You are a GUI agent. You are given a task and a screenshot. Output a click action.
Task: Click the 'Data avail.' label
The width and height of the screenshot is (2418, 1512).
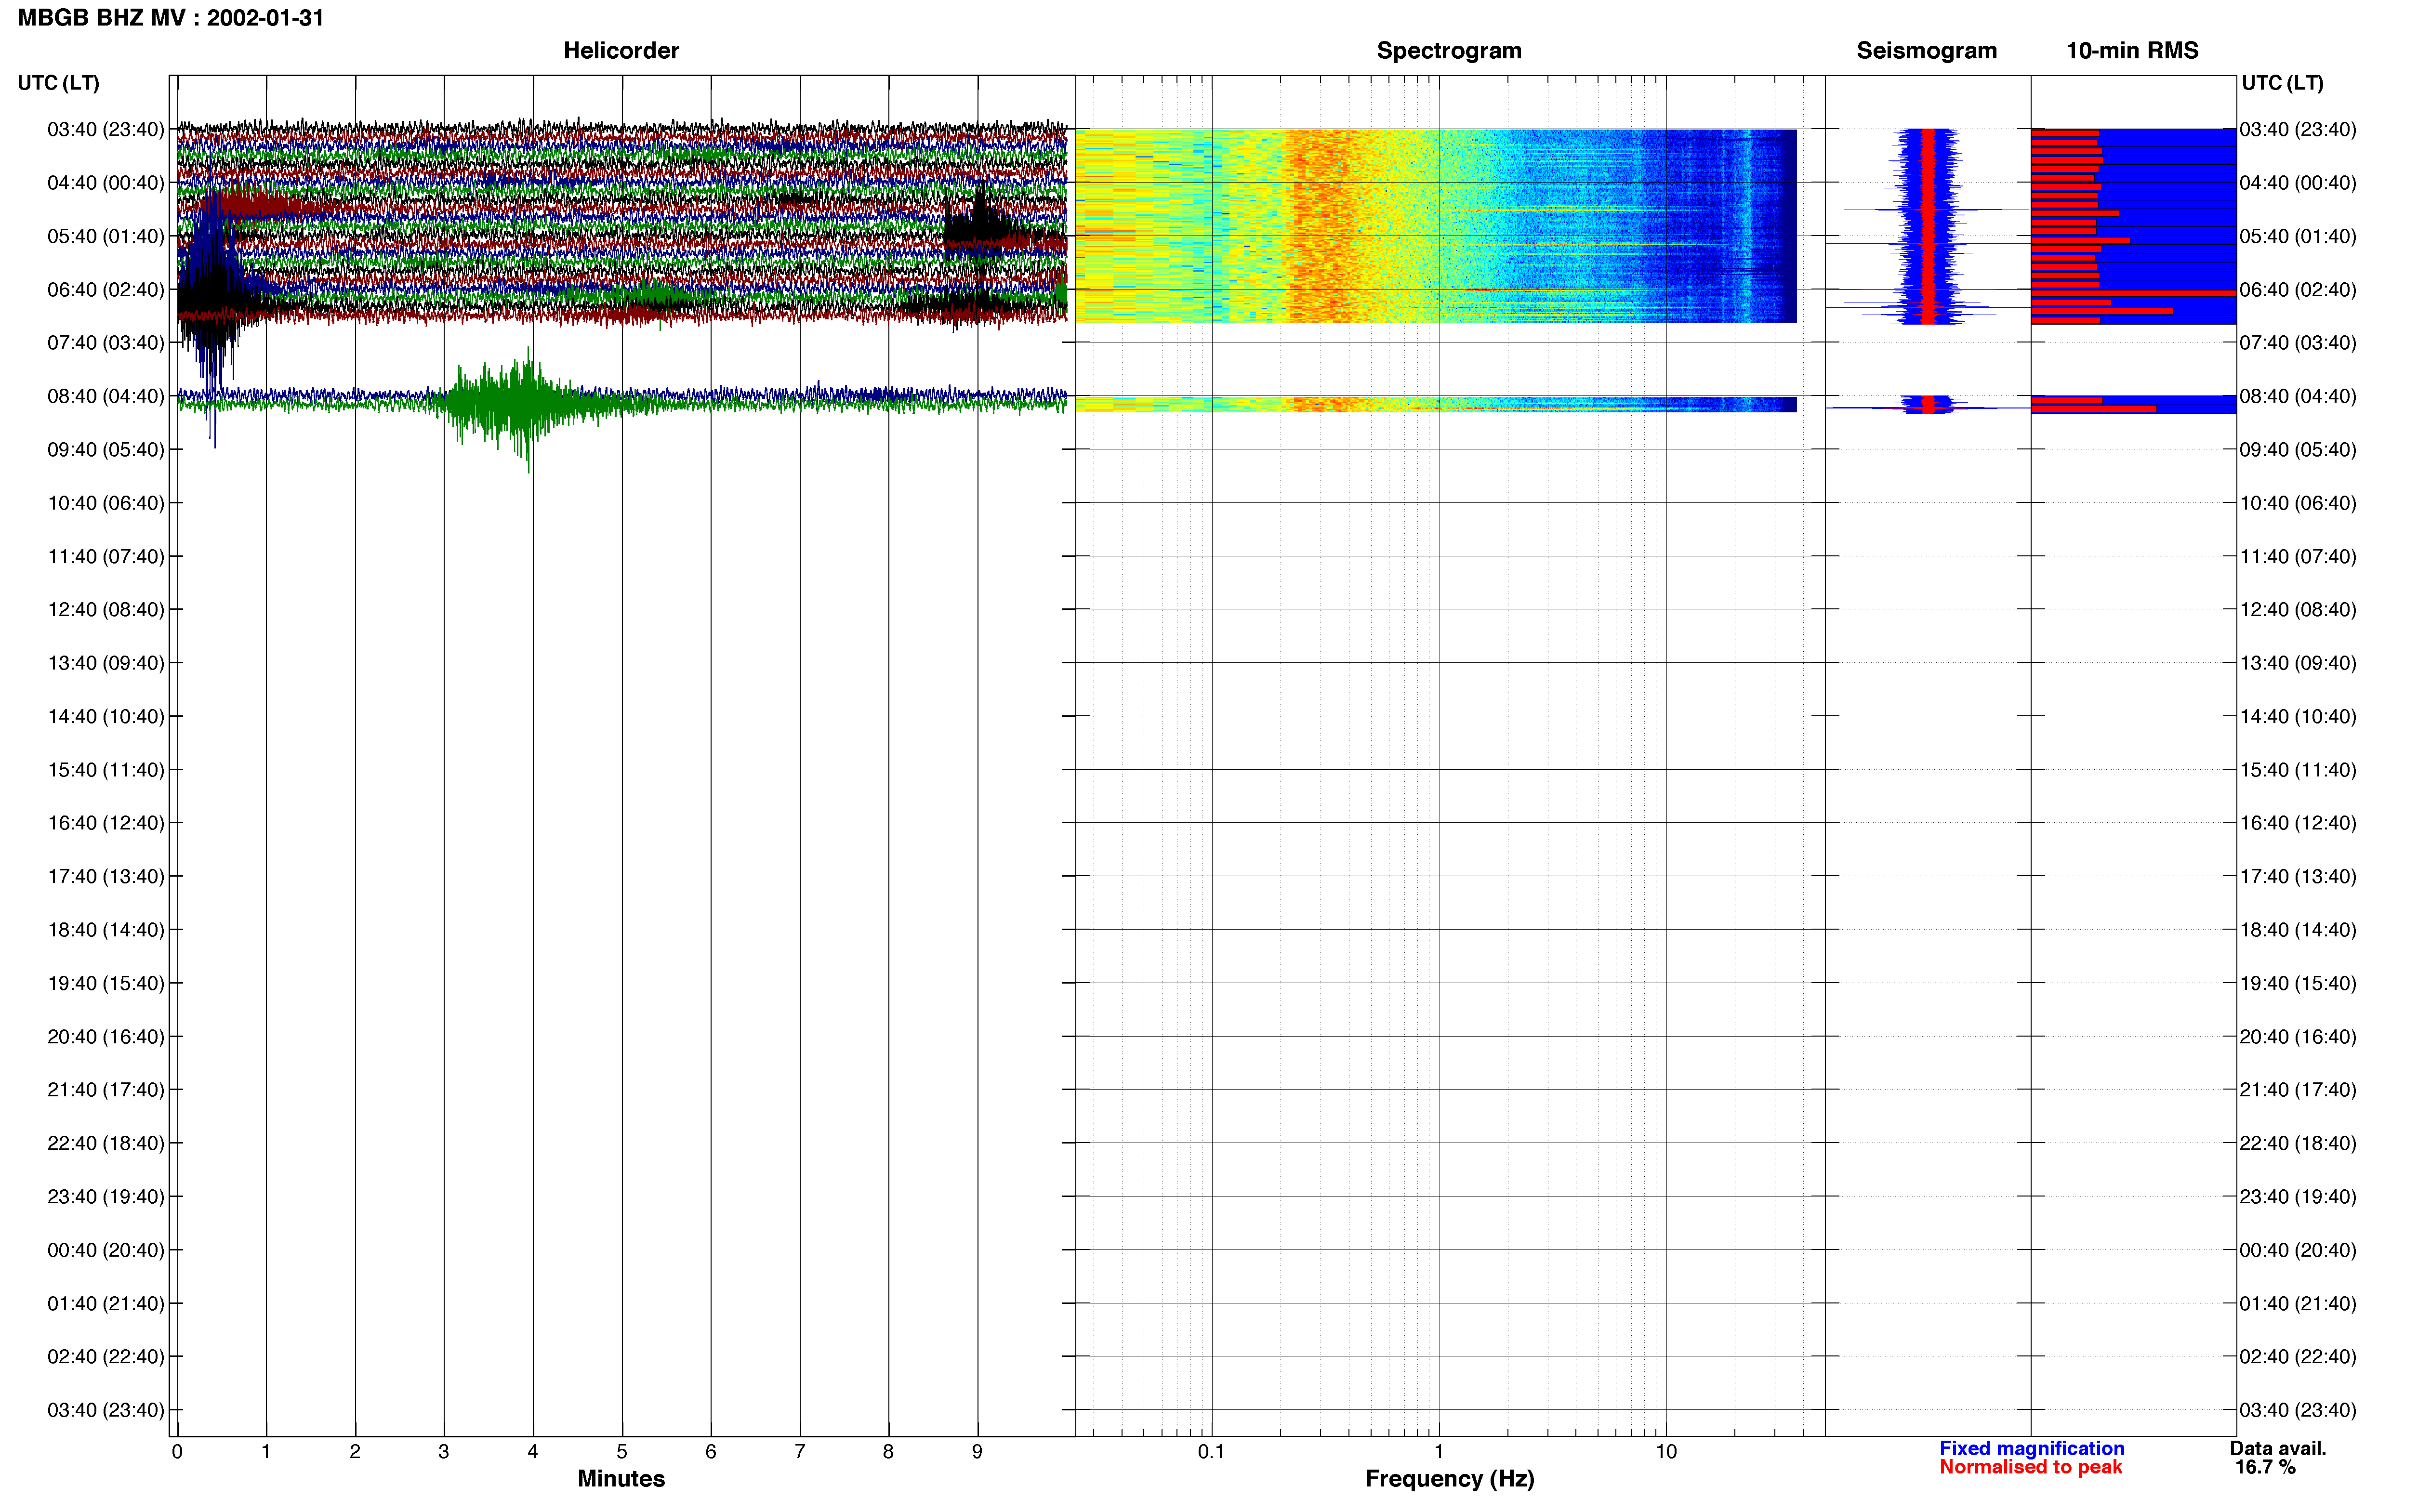[x=2278, y=1448]
